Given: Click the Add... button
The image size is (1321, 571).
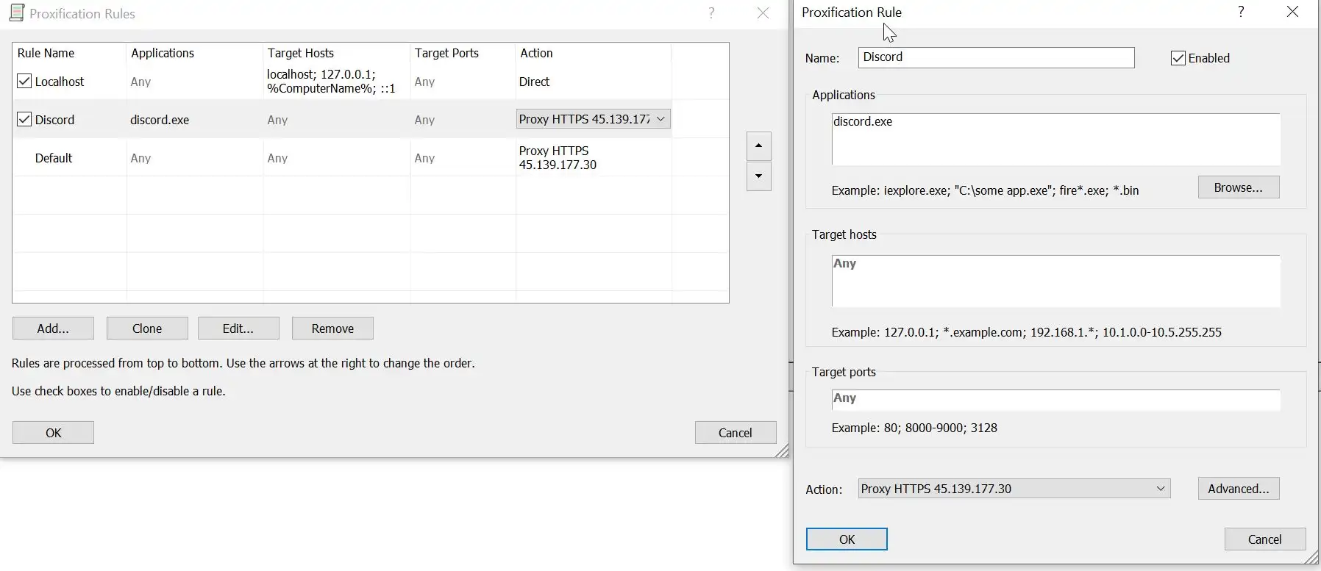Looking at the screenshot, I should (x=53, y=328).
